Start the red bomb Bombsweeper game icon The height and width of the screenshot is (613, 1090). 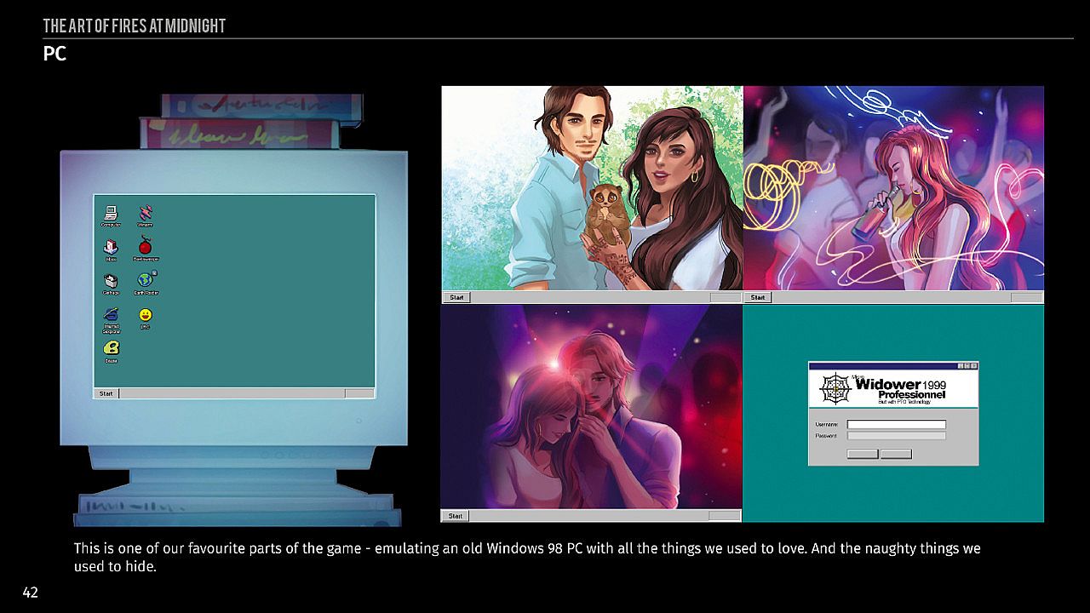pyautogui.click(x=146, y=249)
